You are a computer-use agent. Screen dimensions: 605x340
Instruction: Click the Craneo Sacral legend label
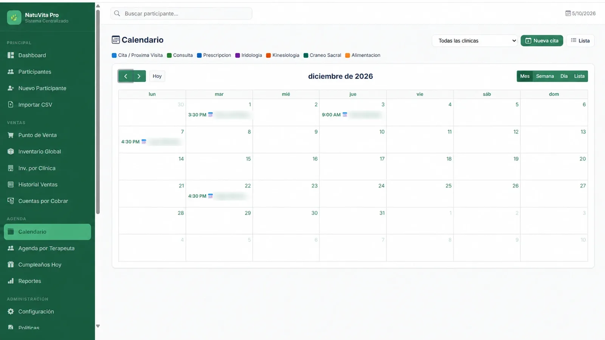325,55
